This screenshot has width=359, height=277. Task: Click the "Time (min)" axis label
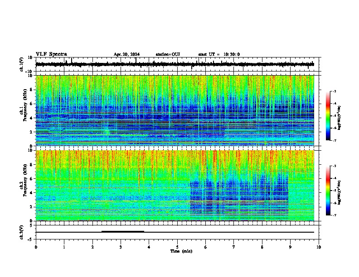pyautogui.click(x=181, y=251)
